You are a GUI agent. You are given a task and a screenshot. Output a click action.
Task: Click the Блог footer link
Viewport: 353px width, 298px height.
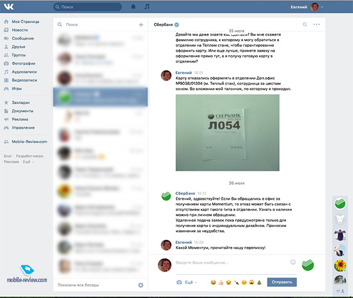(x=8, y=156)
